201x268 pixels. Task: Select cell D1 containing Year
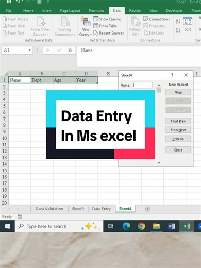tap(86, 80)
